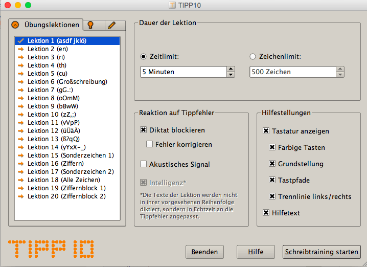367x267 pixels.
Task: Enable Fehler korrigieren checkbox
Action: tap(150, 144)
